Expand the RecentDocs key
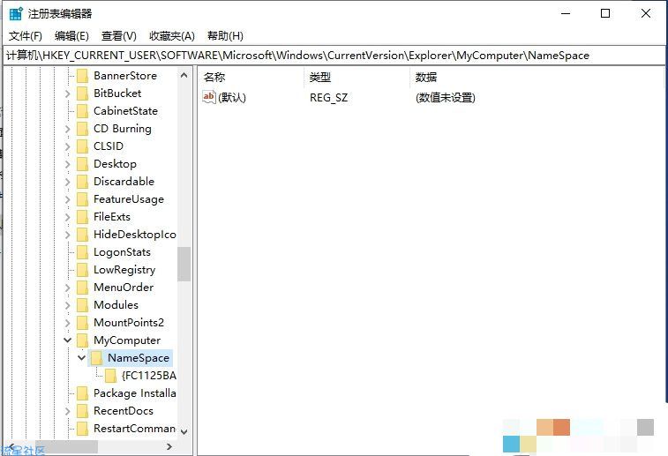 (68, 411)
